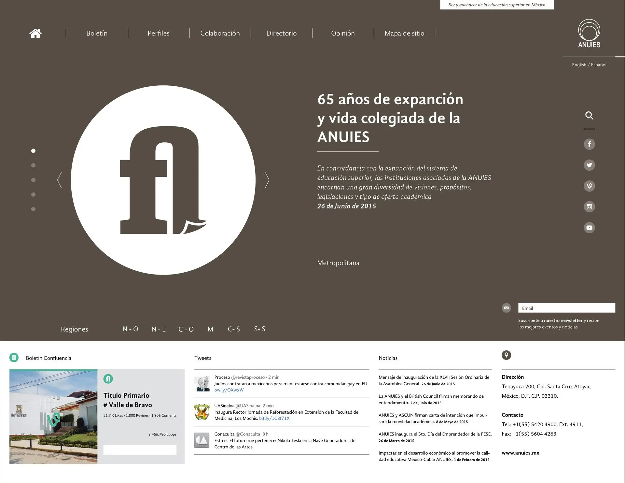Open the UASinaloa avatar image

click(x=202, y=412)
